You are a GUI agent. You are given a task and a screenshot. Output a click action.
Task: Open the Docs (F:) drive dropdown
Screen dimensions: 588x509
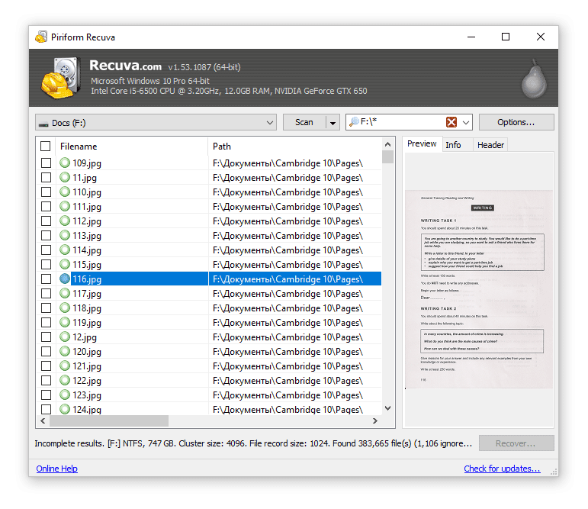click(x=156, y=122)
